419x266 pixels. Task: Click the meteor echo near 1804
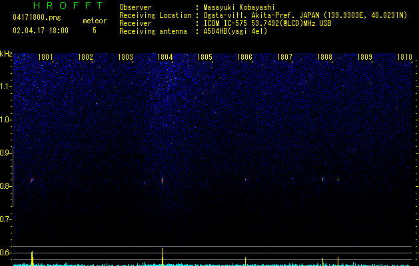(162, 181)
